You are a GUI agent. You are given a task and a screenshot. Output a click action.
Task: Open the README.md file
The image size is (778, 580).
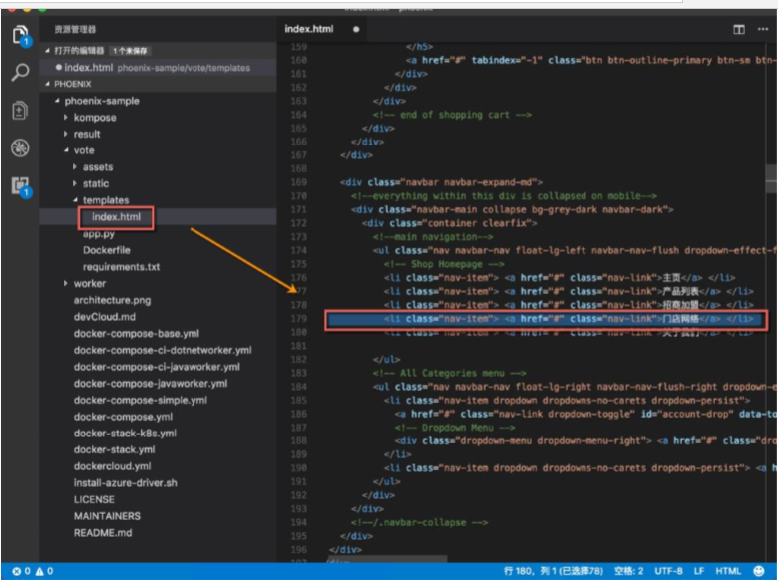(x=103, y=533)
